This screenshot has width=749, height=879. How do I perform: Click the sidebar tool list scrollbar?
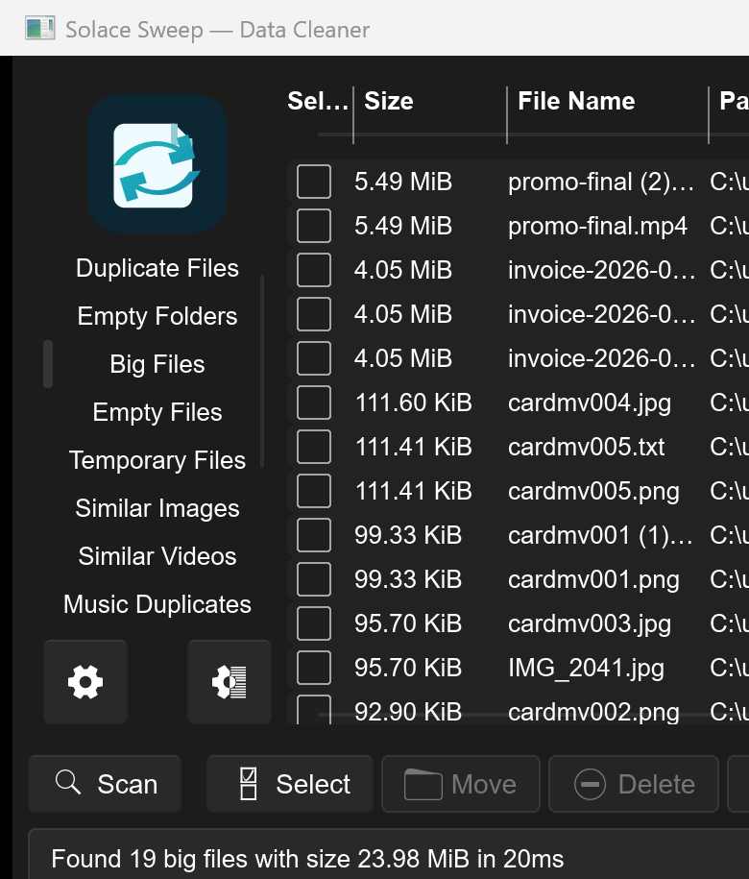(x=262, y=371)
